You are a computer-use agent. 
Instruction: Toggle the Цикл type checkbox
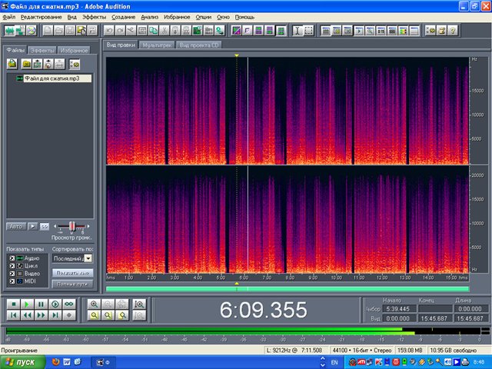click(11, 266)
